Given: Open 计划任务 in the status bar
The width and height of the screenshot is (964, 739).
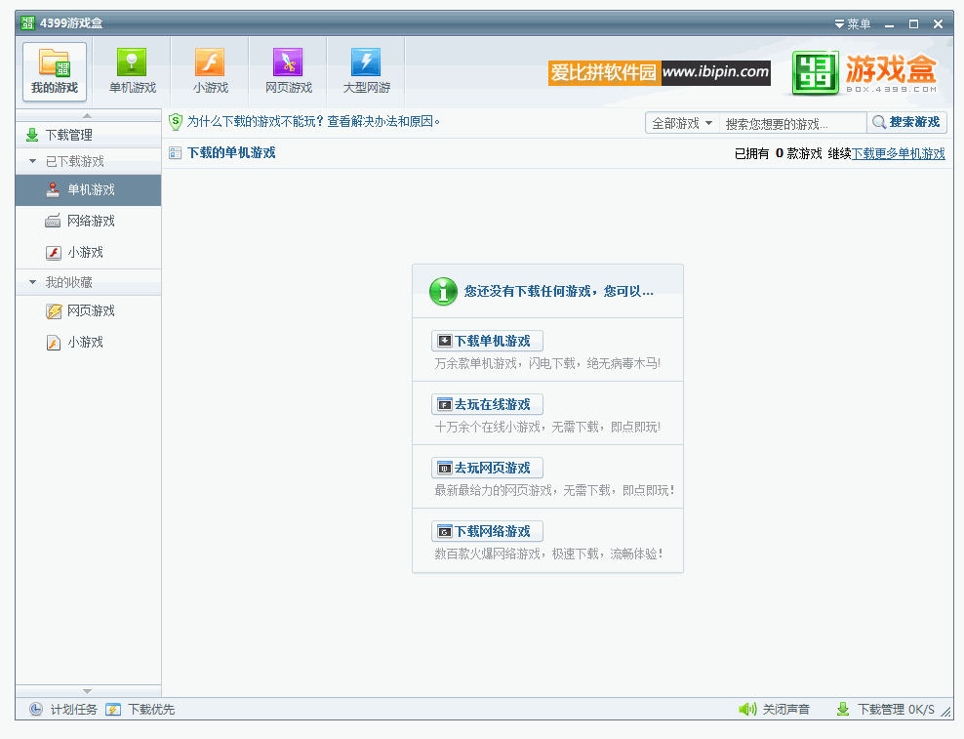Looking at the screenshot, I should click(x=74, y=710).
